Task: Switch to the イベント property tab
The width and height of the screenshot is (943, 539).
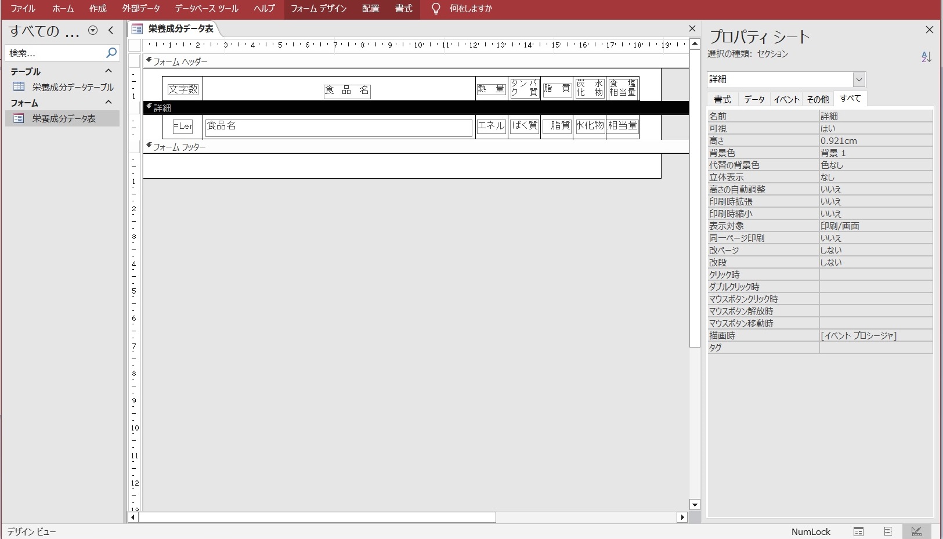Action: click(x=786, y=99)
